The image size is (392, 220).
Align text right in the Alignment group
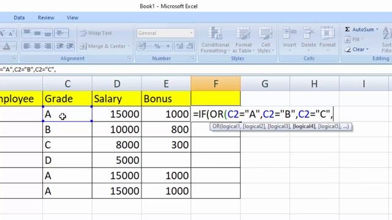(48, 46)
